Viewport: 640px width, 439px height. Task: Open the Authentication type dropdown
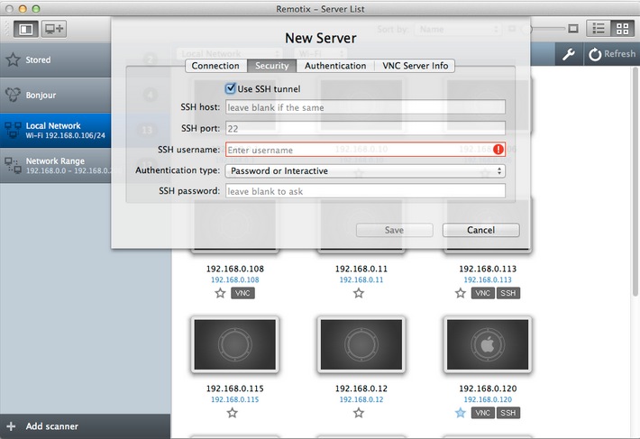pyautogui.click(x=365, y=170)
